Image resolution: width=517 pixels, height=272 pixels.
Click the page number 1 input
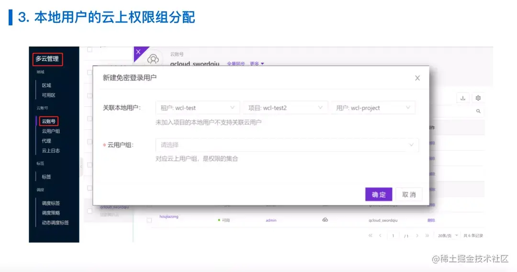tap(393, 236)
